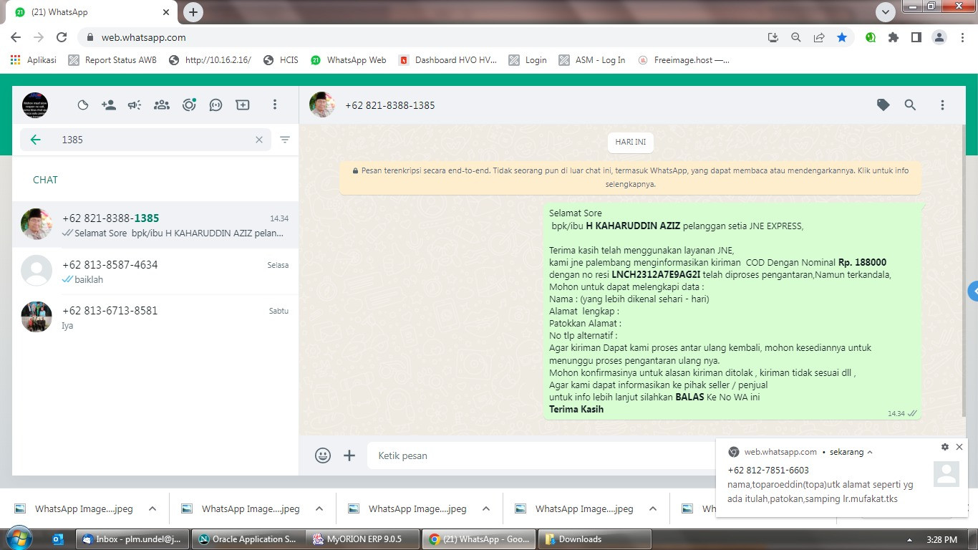The image size is (978, 550).
Task: Open Report Status AWB bookmark
Action: click(x=112, y=60)
